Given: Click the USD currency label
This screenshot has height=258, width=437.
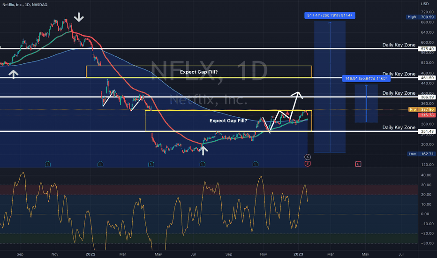Looking at the screenshot, I should click(x=425, y=4).
